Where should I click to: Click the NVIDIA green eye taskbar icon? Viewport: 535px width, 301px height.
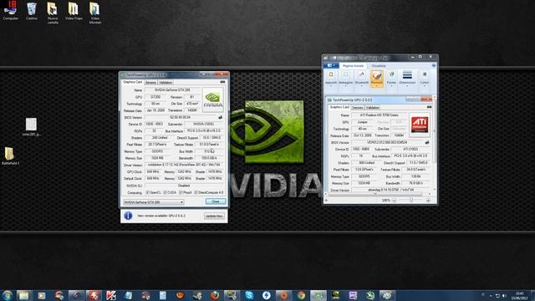335,295
